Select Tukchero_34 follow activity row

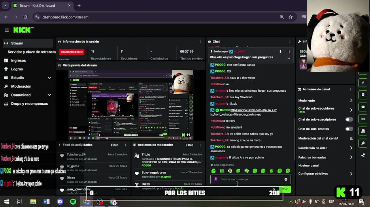pyautogui.click(x=93, y=156)
